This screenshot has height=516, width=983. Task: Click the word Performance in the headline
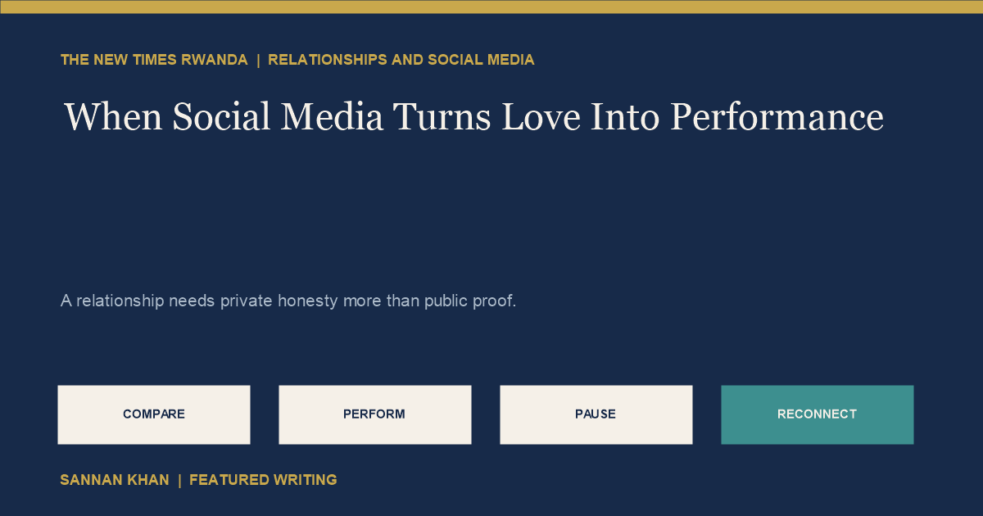(x=777, y=116)
